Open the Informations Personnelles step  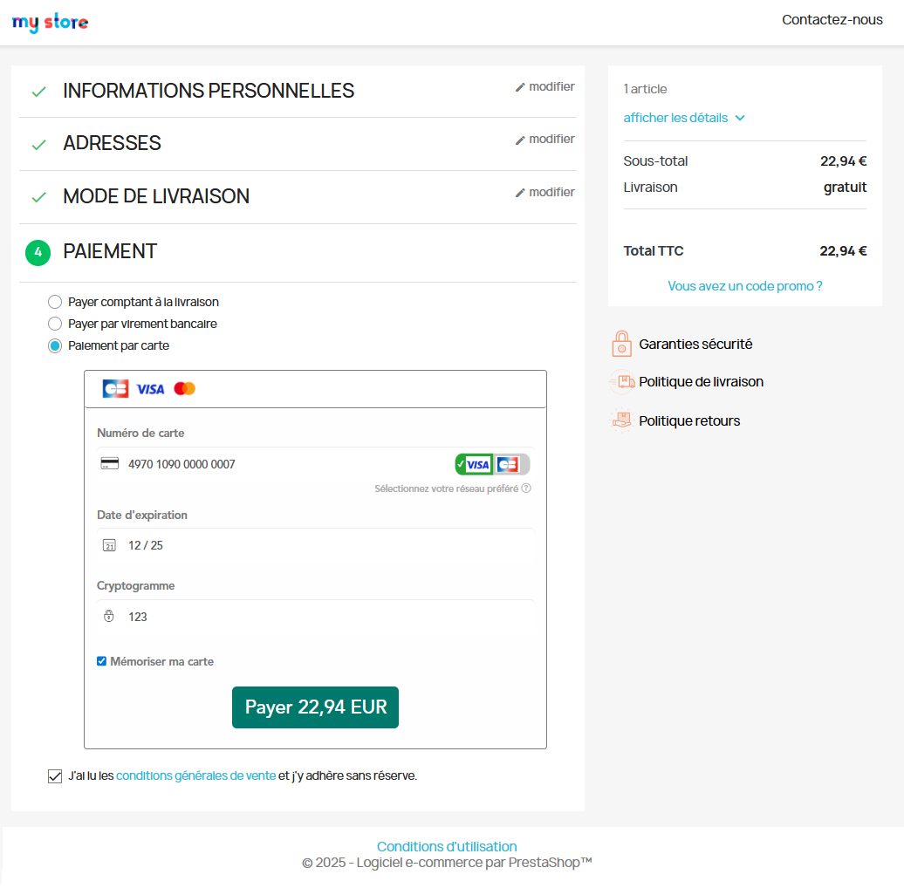point(209,91)
